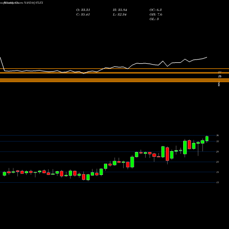The width and height of the screenshot is (229, 229).
Task: Click the 33 price axis label
Action: (x=218, y=142)
